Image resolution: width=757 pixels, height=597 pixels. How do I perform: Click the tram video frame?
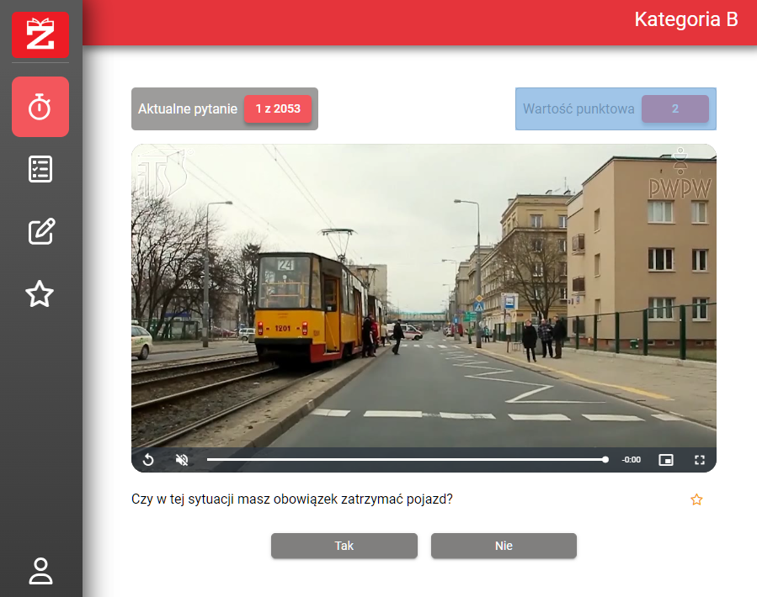point(424,294)
